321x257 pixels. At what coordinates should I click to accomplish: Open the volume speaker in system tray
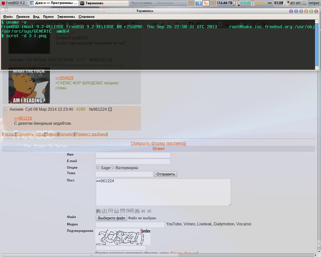click(x=304, y=3)
